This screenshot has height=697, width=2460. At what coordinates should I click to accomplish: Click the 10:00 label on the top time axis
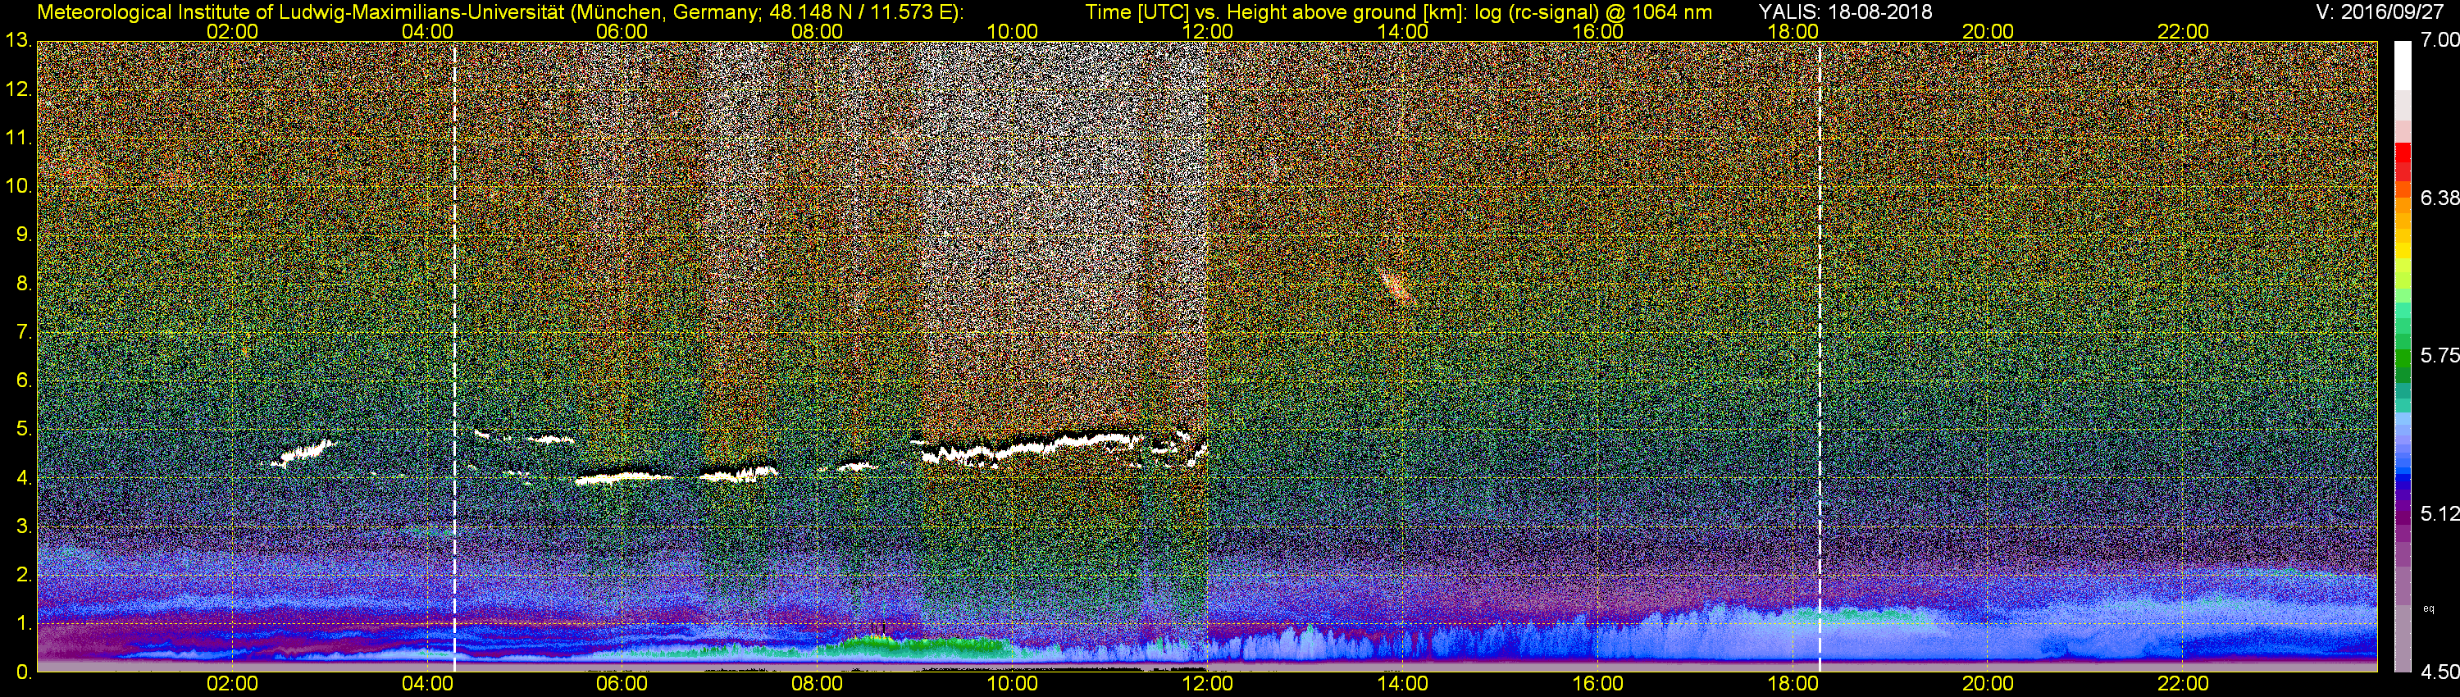[x=1012, y=31]
